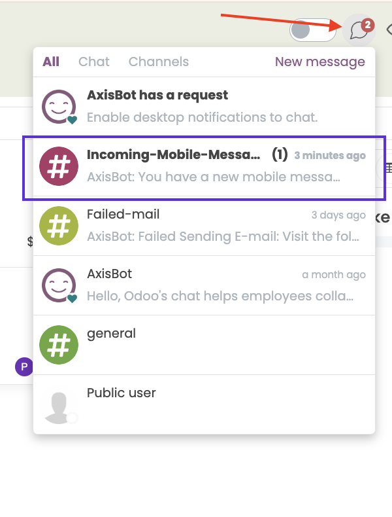
Task: Open AxisBot chat starting Hello, Odoo's chat
Action: [x=204, y=285]
